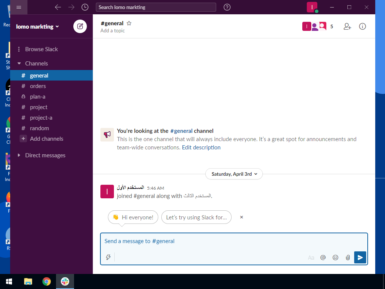Toggle text formatting with Aa icon

[311, 257]
